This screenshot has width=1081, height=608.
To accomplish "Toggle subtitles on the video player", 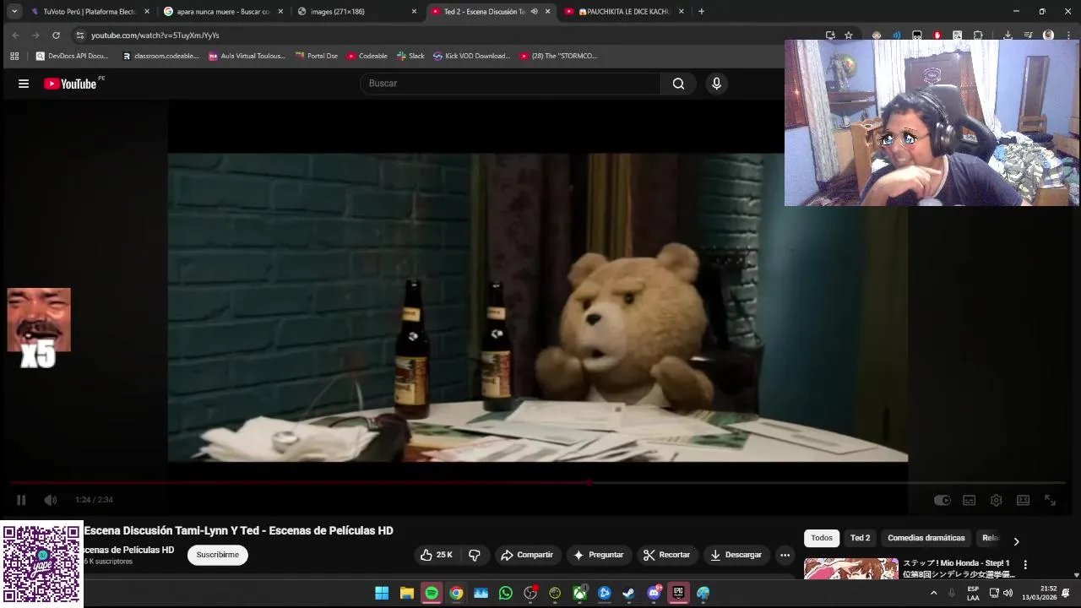I will [970, 500].
